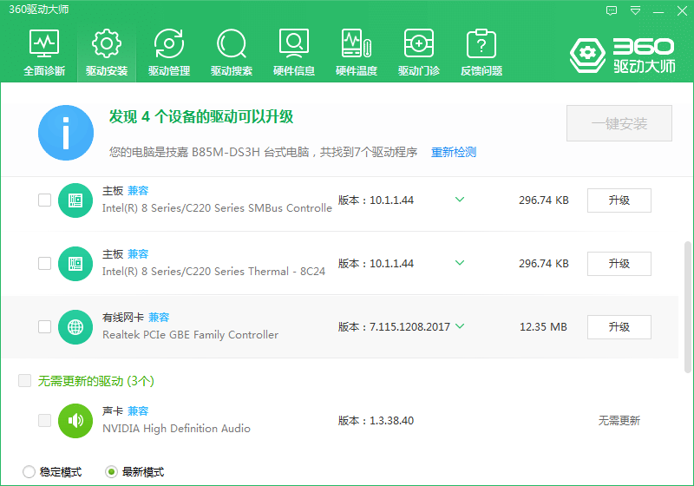
Task: Click 兼容 tag on 有线网卡 row
Action: pyautogui.click(x=159, y=318)
